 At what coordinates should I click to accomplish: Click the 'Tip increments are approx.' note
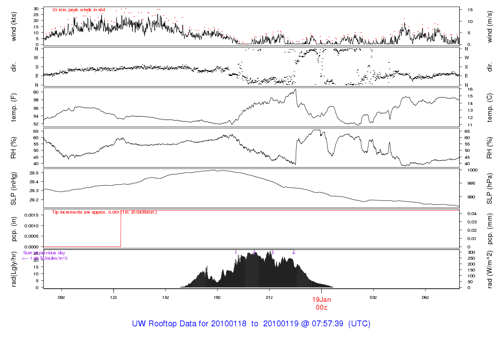click(x=104, y=212)
